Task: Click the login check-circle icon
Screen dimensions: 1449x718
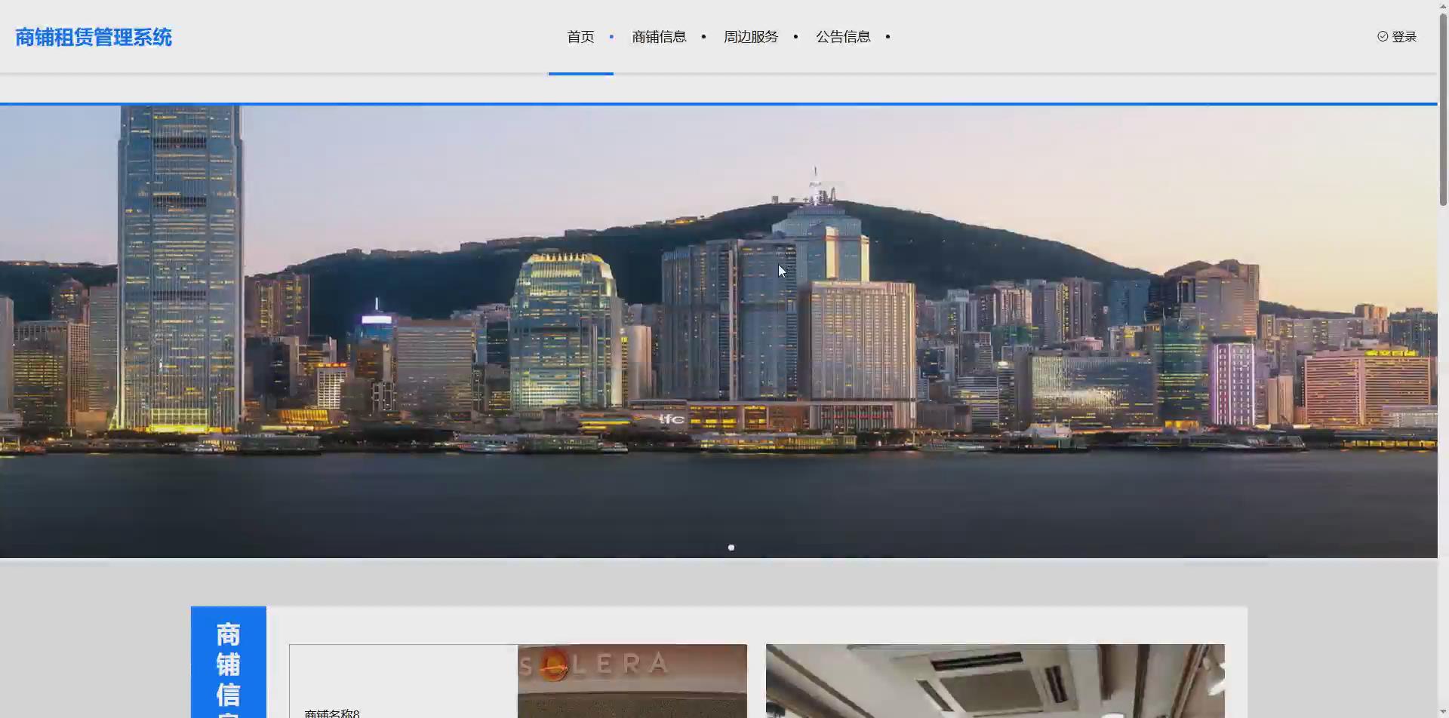Action: (1383, 35)
